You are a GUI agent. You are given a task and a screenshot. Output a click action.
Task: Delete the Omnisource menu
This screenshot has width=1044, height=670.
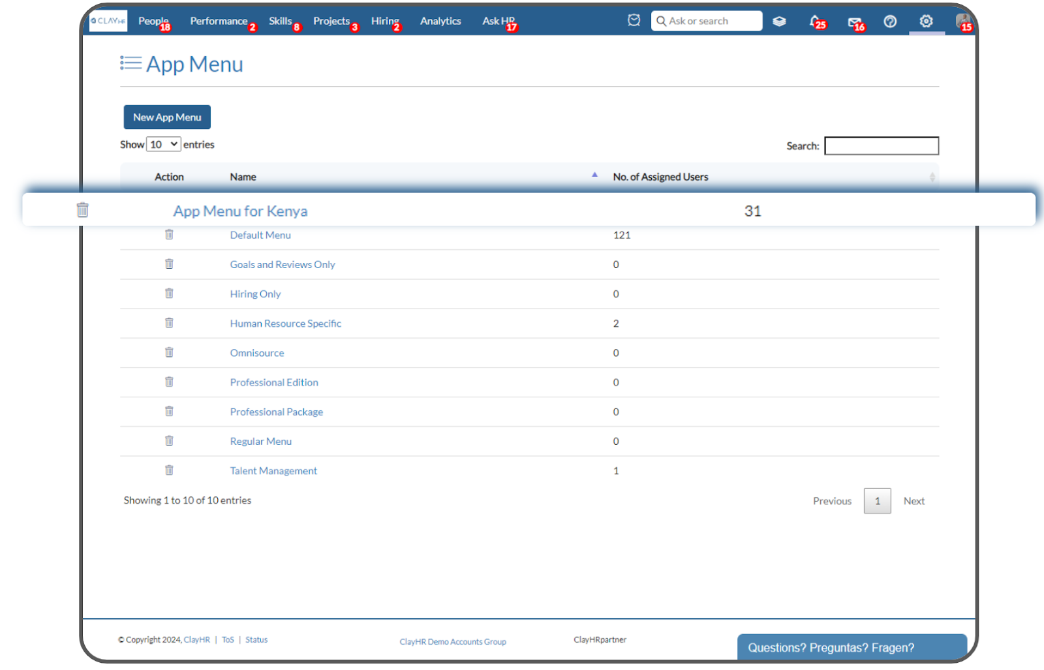(169, 352)
